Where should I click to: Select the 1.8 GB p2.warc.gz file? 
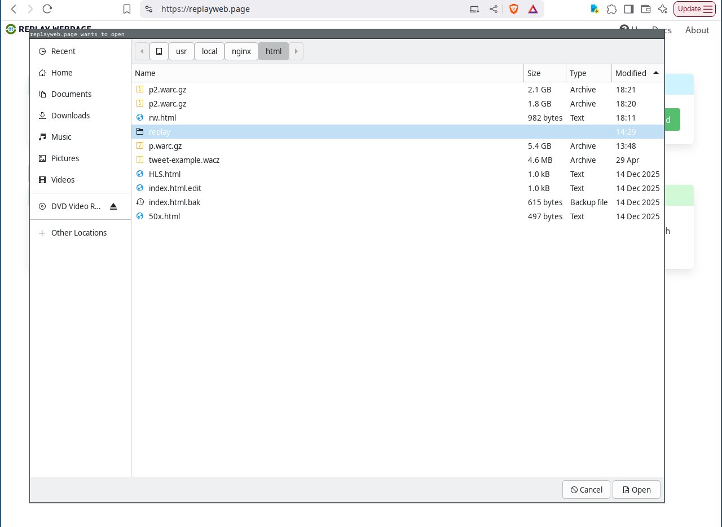click(398, 104)
